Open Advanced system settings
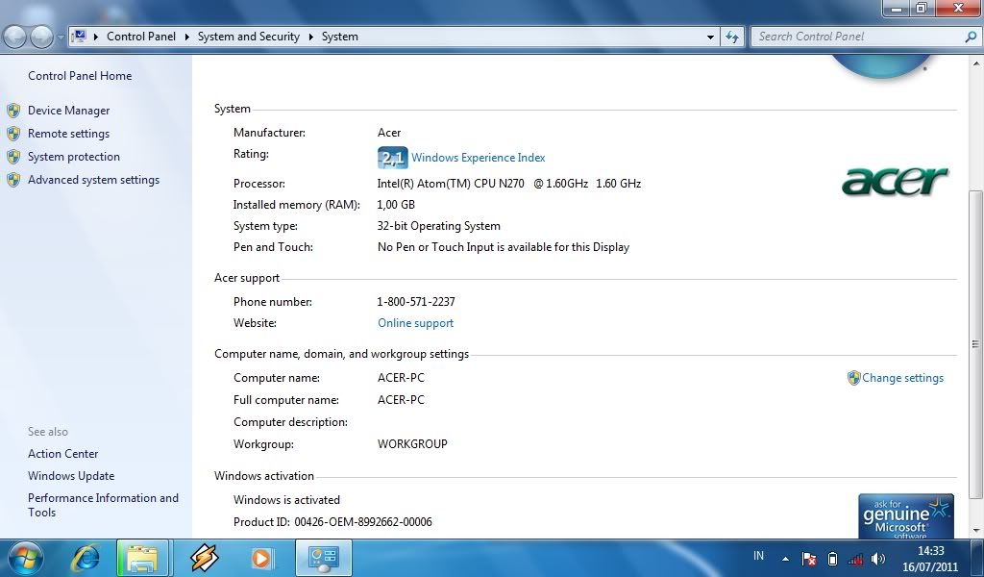984x577 pixels. tap(93, 180)
